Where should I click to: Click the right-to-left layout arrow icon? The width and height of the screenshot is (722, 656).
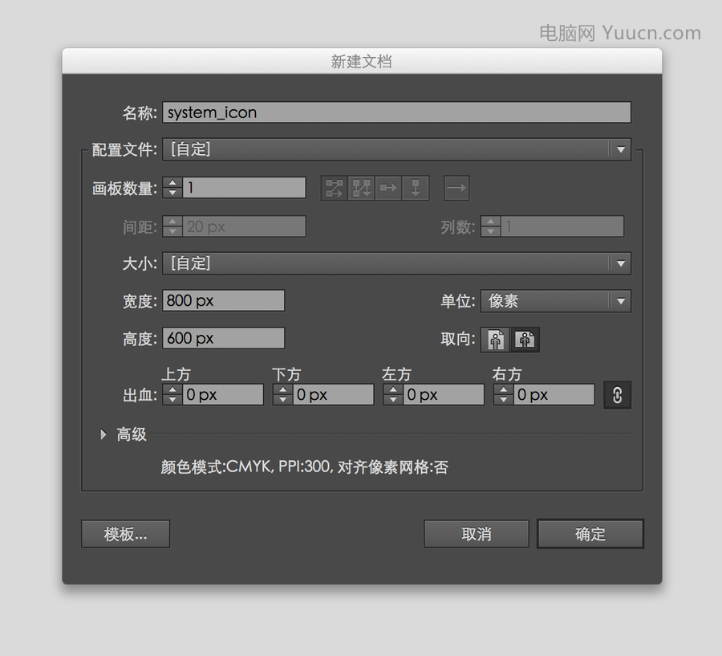456,188
